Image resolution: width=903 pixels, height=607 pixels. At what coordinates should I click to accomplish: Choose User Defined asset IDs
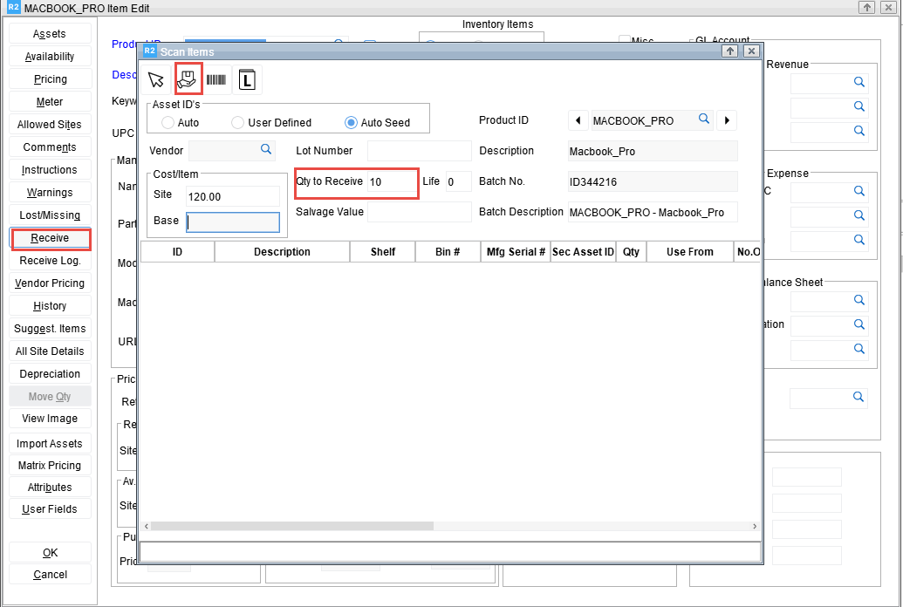pos(237,123)
